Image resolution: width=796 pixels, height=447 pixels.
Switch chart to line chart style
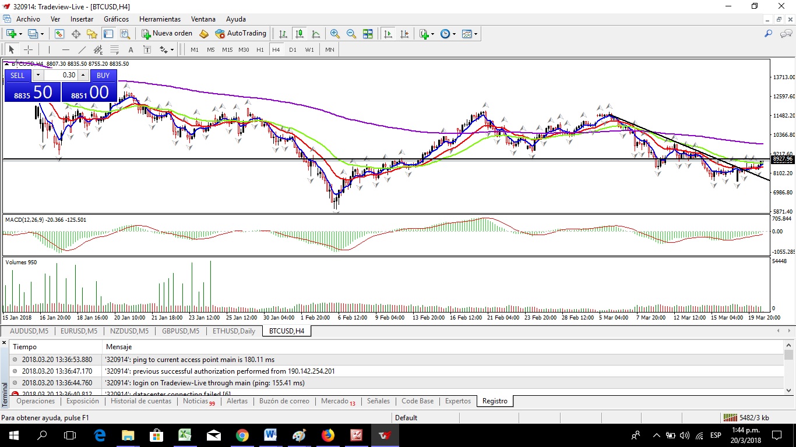click(316, 34)
